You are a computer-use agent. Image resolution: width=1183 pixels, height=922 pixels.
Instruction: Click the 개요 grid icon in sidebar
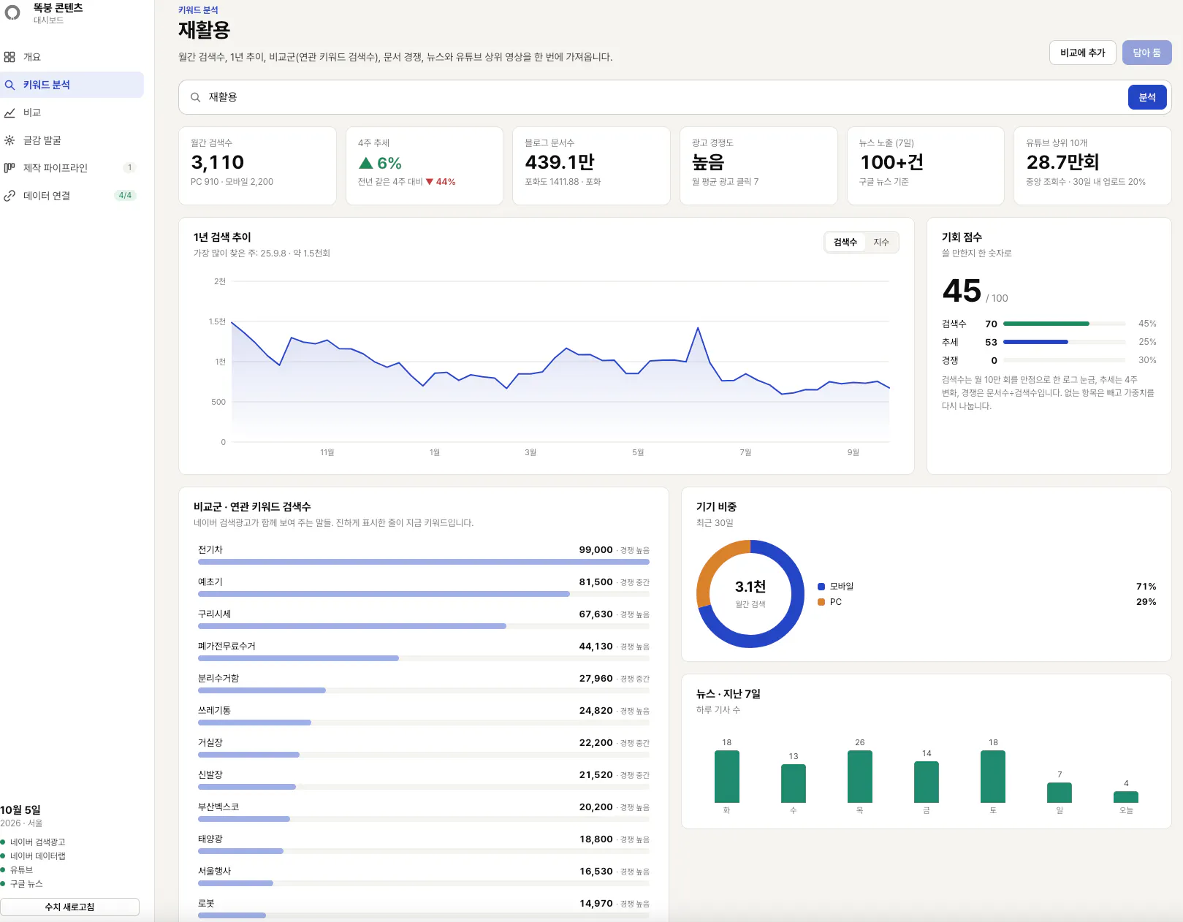pos(9,57)
